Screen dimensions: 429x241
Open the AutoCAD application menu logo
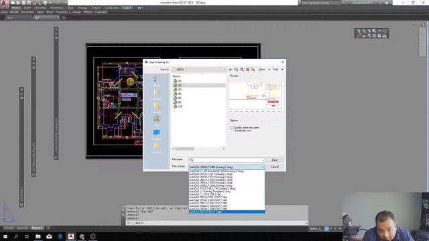point(4,3)
